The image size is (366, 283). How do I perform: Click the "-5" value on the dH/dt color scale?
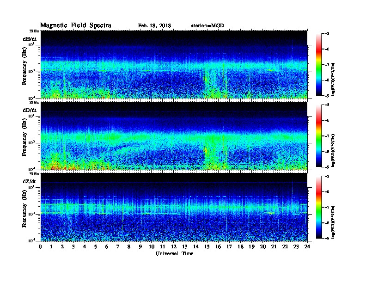(x=327, y=34)
